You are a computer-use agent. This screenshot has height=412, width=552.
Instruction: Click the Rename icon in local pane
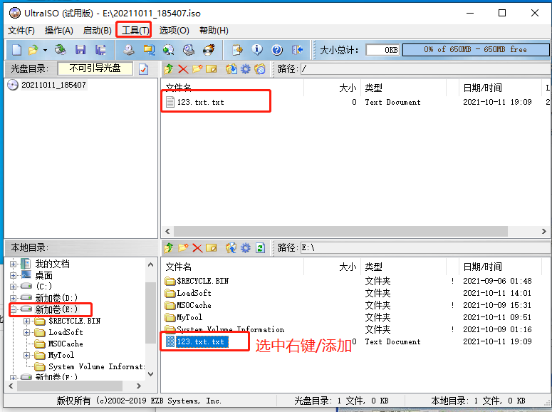(212, 248)
